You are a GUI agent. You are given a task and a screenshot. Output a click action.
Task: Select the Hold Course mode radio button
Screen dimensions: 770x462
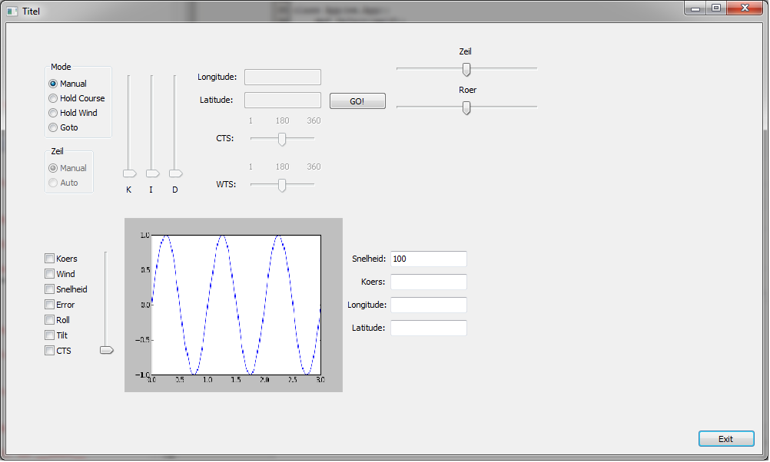tap(53, 98)
